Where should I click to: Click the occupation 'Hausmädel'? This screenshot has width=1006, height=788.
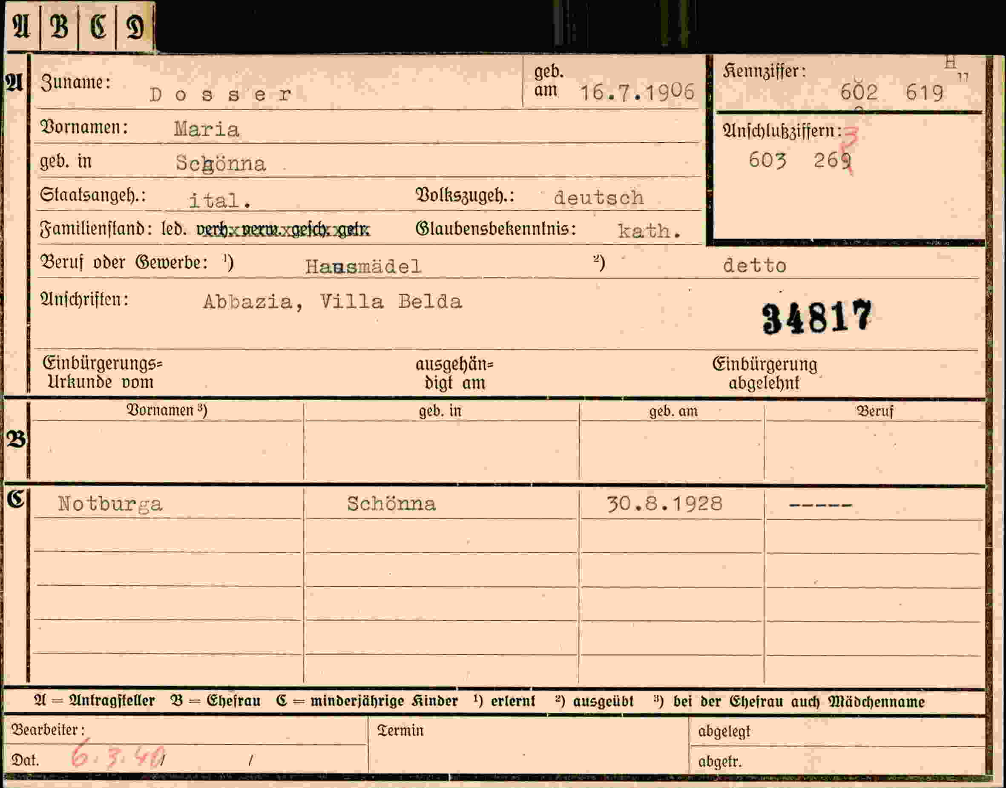[x=363, y=266]
